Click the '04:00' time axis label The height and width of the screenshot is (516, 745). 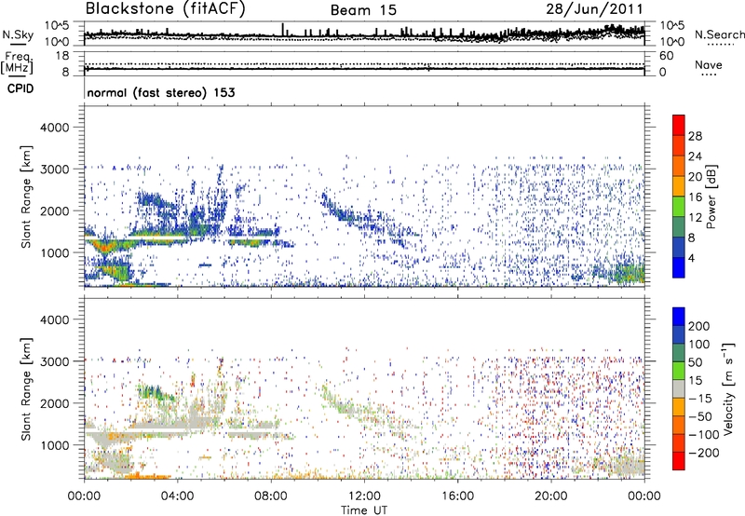[x=177, y=496]
